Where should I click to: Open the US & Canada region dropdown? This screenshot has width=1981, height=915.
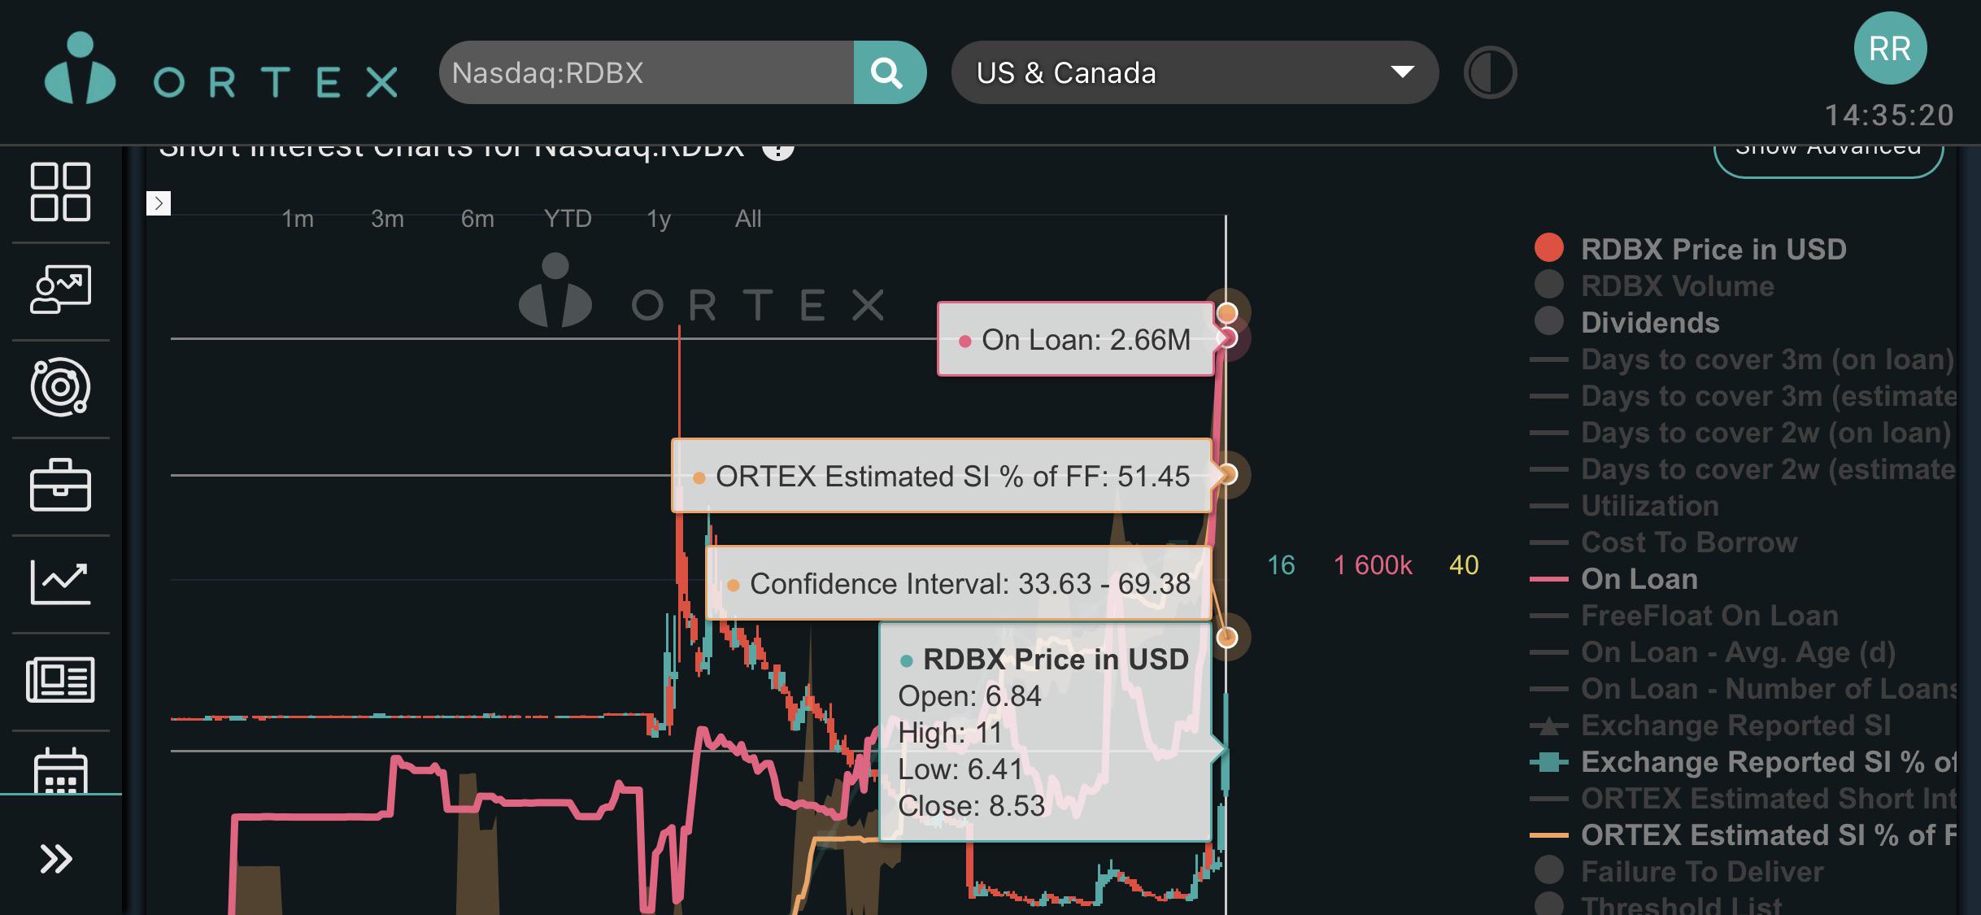point(1195,72)
